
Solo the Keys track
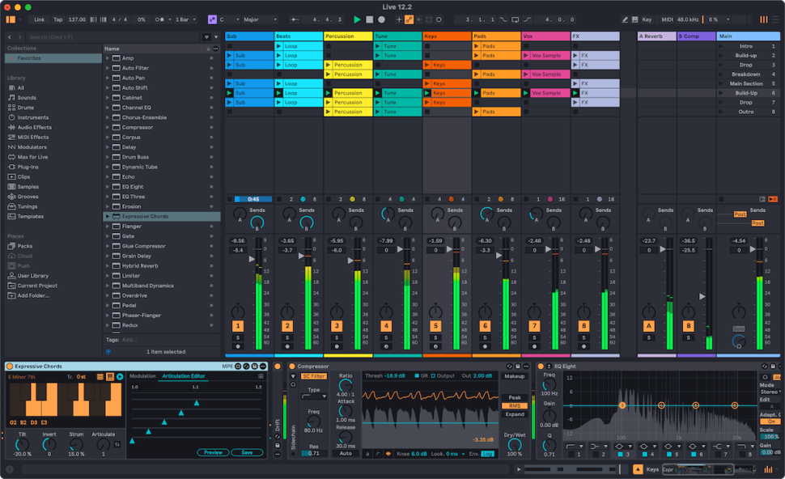[435, 337]
